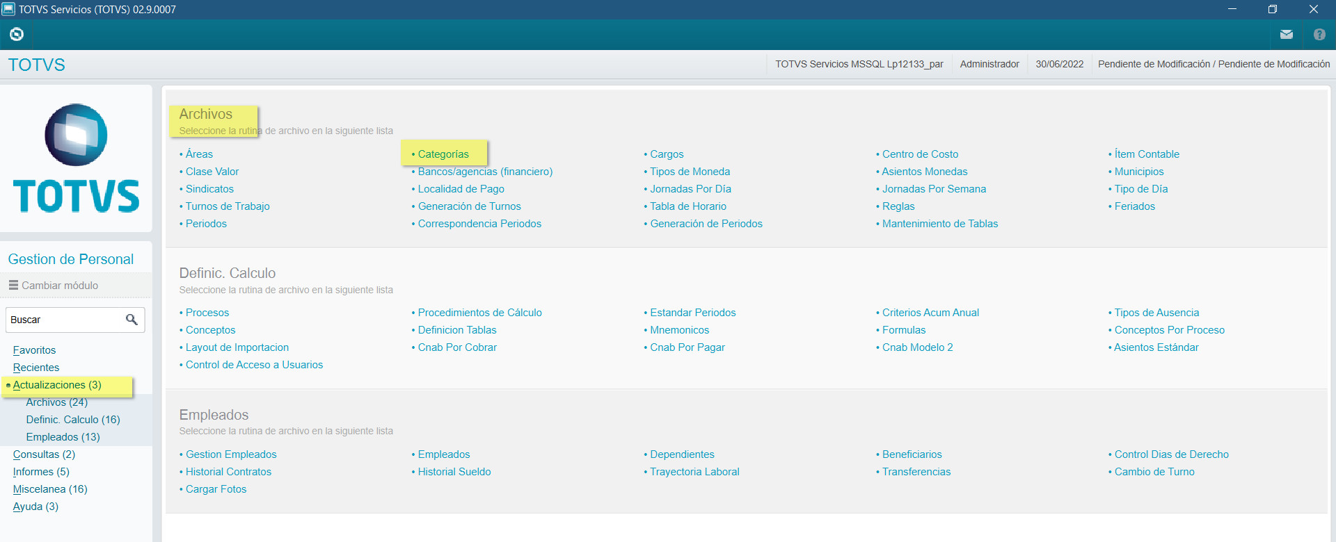Screen dimensions: 1336x542
Task: Open the Cargos routine
Action: (x=667, y=154)
